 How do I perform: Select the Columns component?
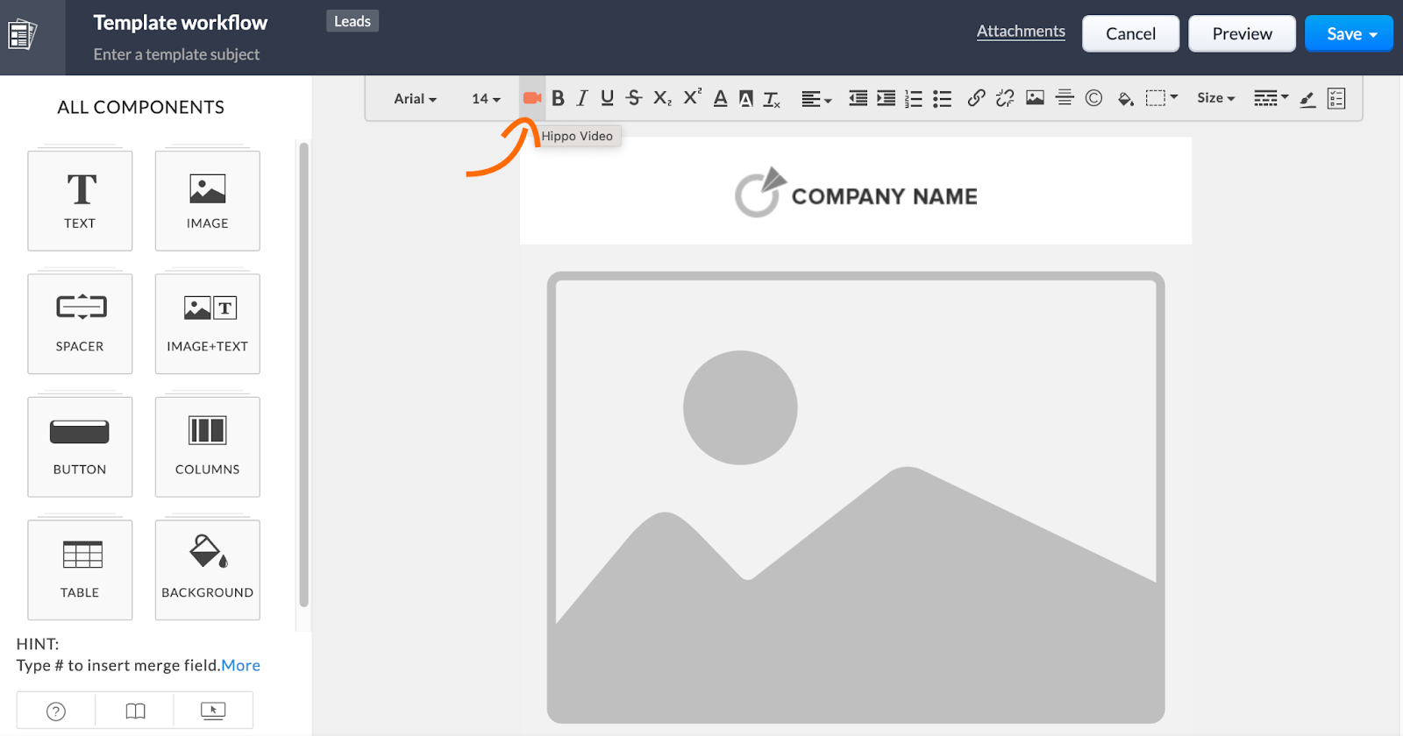point(208,447)
